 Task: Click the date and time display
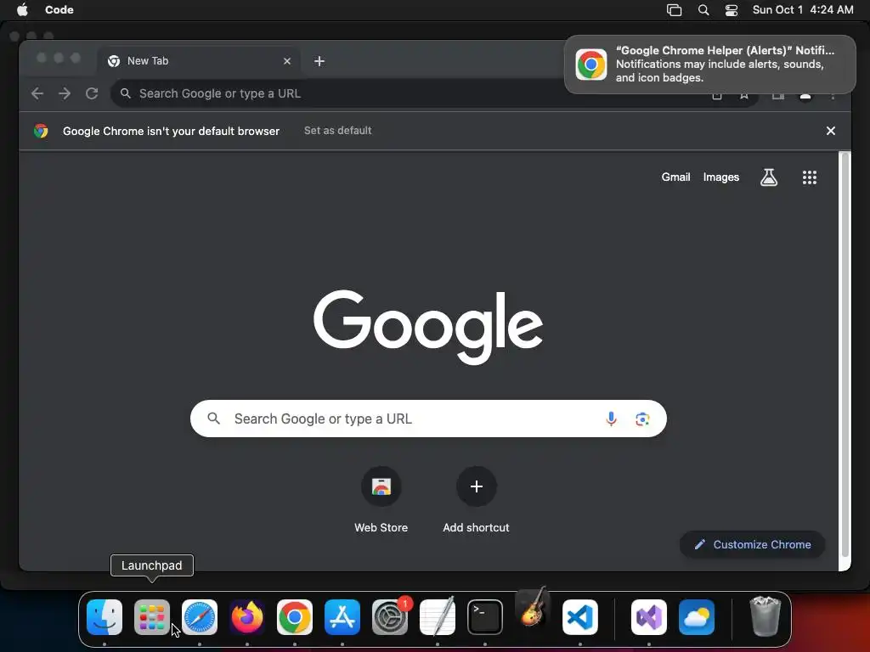[x=802, y=10]
